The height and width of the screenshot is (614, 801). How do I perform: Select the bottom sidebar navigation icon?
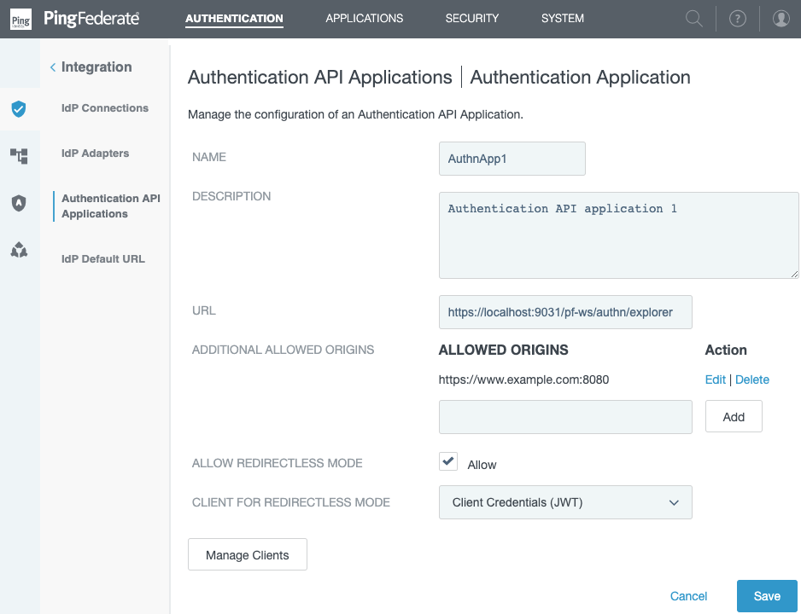(20, 251)
